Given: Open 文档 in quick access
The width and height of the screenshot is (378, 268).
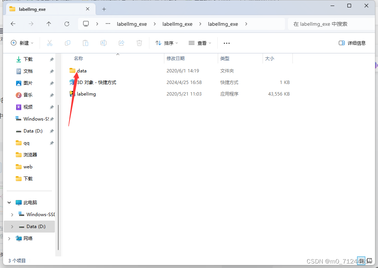Looking at the screenshot, I should click(28, 71).
